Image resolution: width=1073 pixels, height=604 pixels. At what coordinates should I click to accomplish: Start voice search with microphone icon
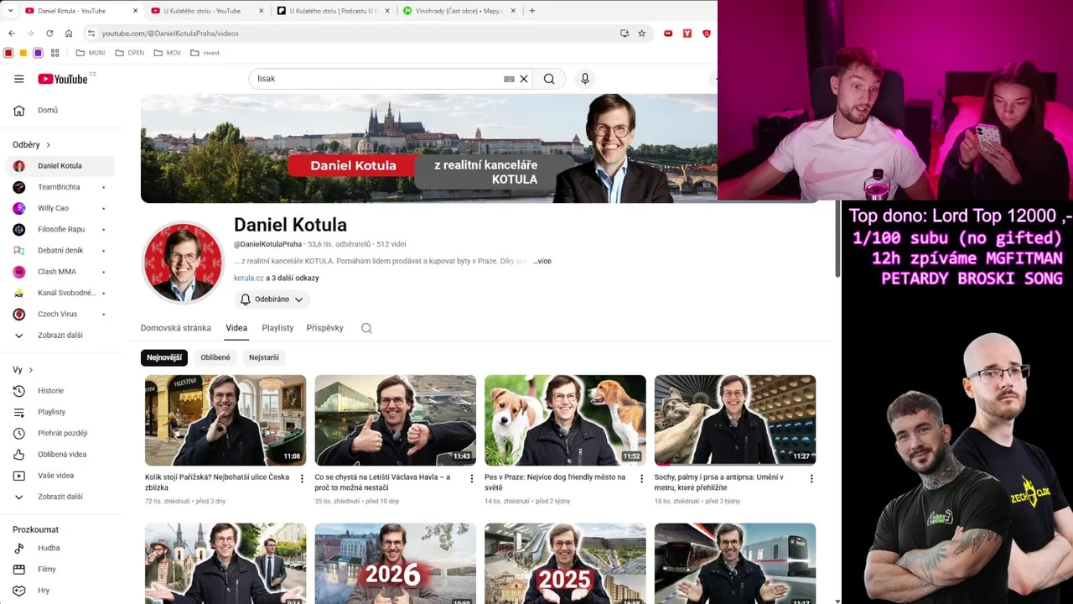point(585,79)
